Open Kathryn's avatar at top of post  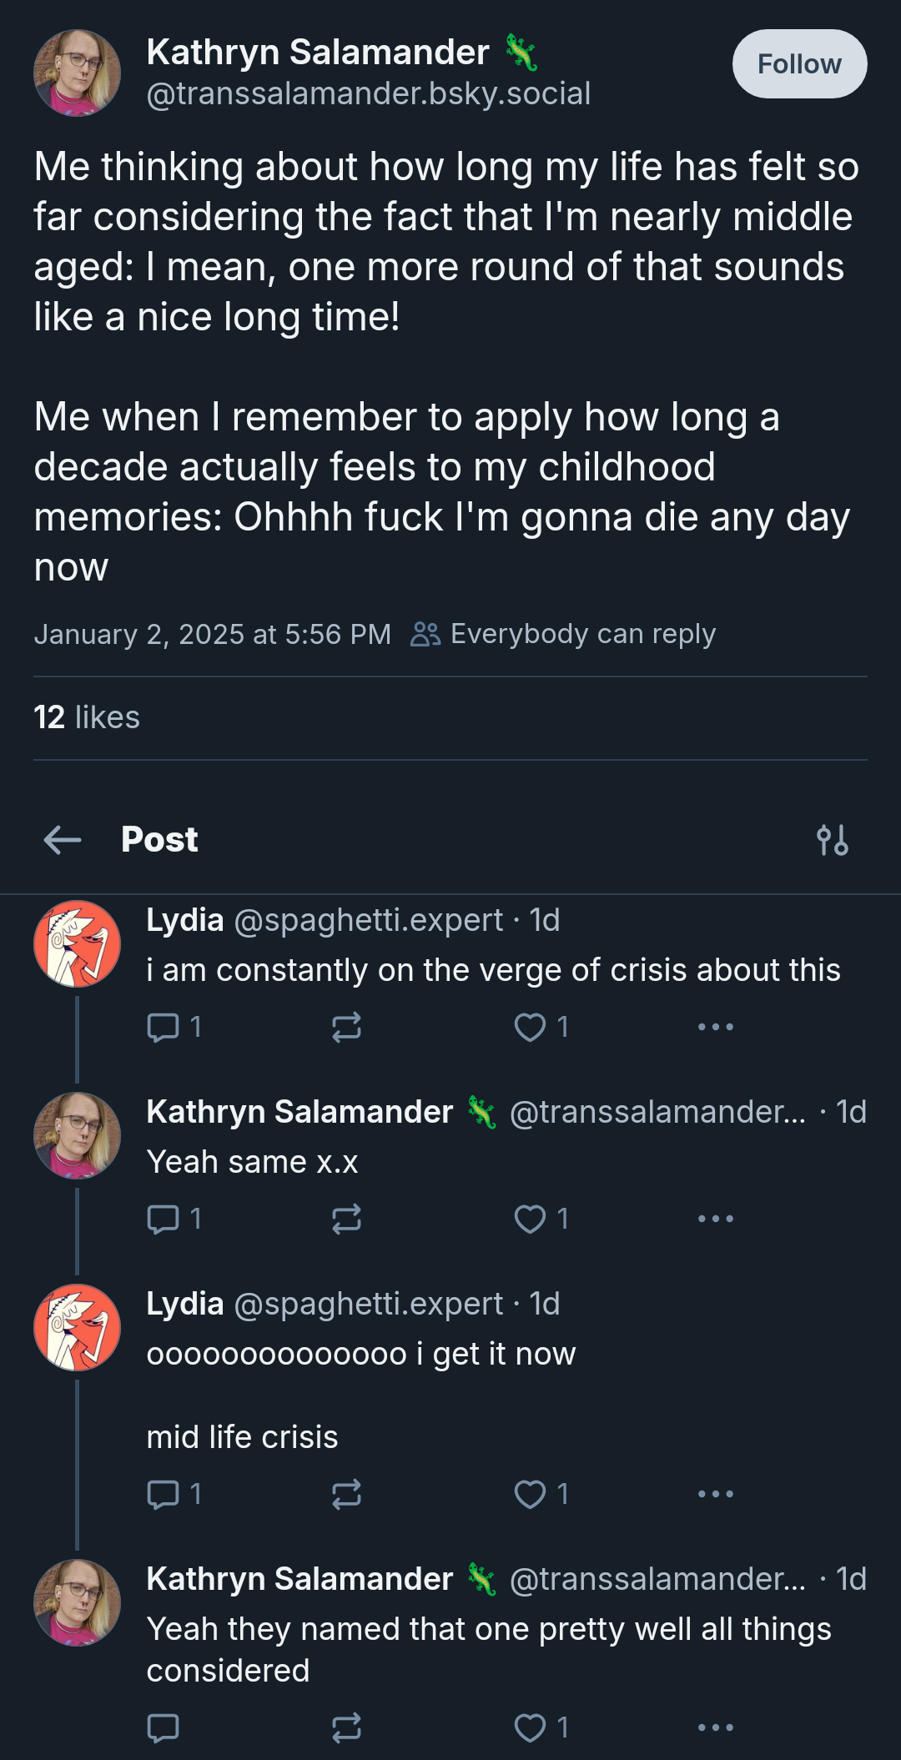[x=77, y=73]
